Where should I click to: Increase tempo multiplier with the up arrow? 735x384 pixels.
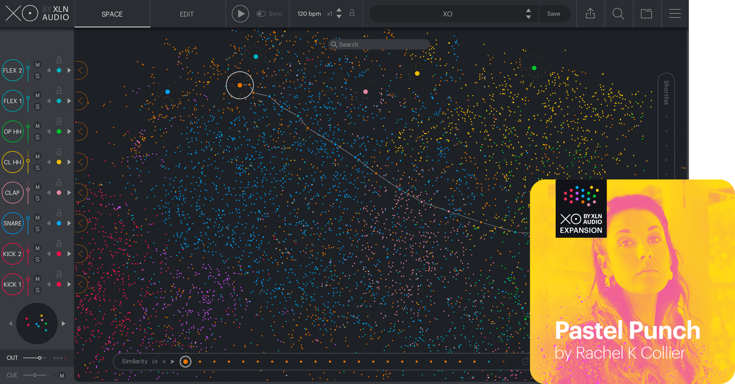(339, 10)
